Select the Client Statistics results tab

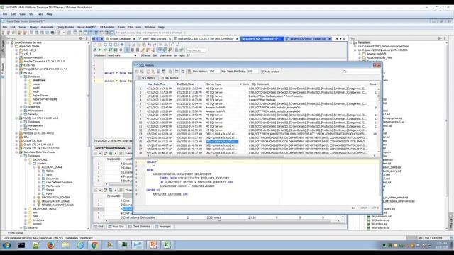(139, 227)
